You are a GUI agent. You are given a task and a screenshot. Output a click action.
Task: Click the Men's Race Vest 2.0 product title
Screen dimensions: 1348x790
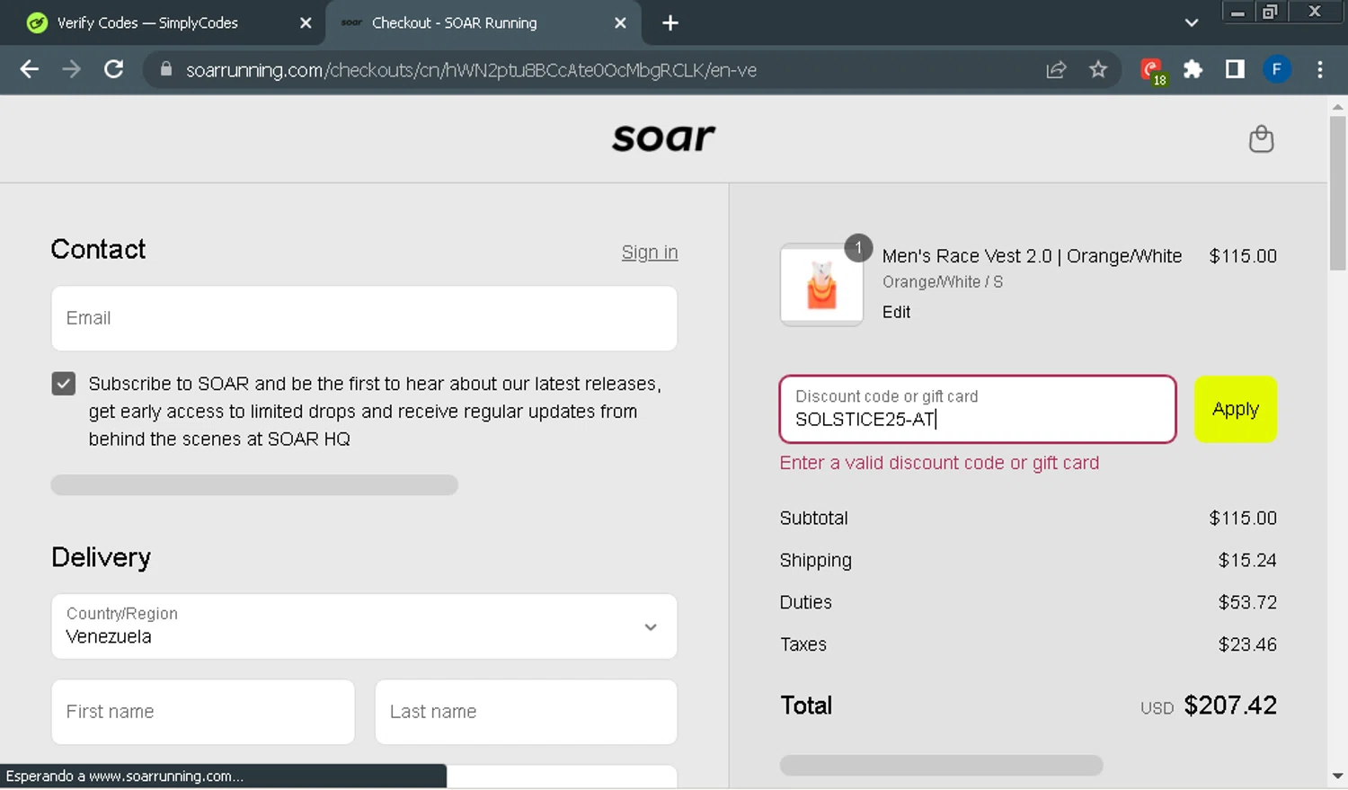[1032, 256]
